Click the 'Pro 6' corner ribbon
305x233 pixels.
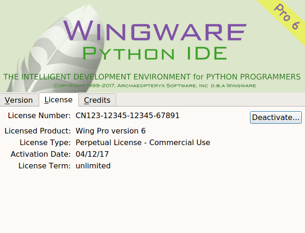(287, 17)
